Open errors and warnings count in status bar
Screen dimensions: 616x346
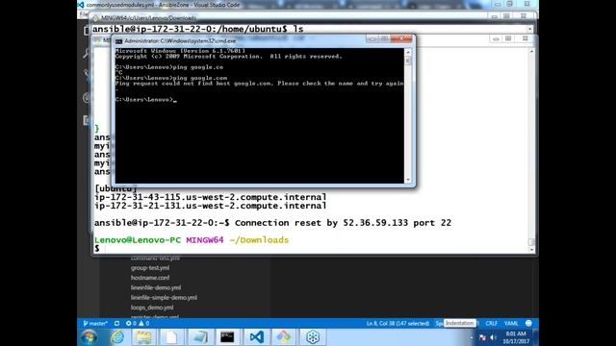[138, 323]
